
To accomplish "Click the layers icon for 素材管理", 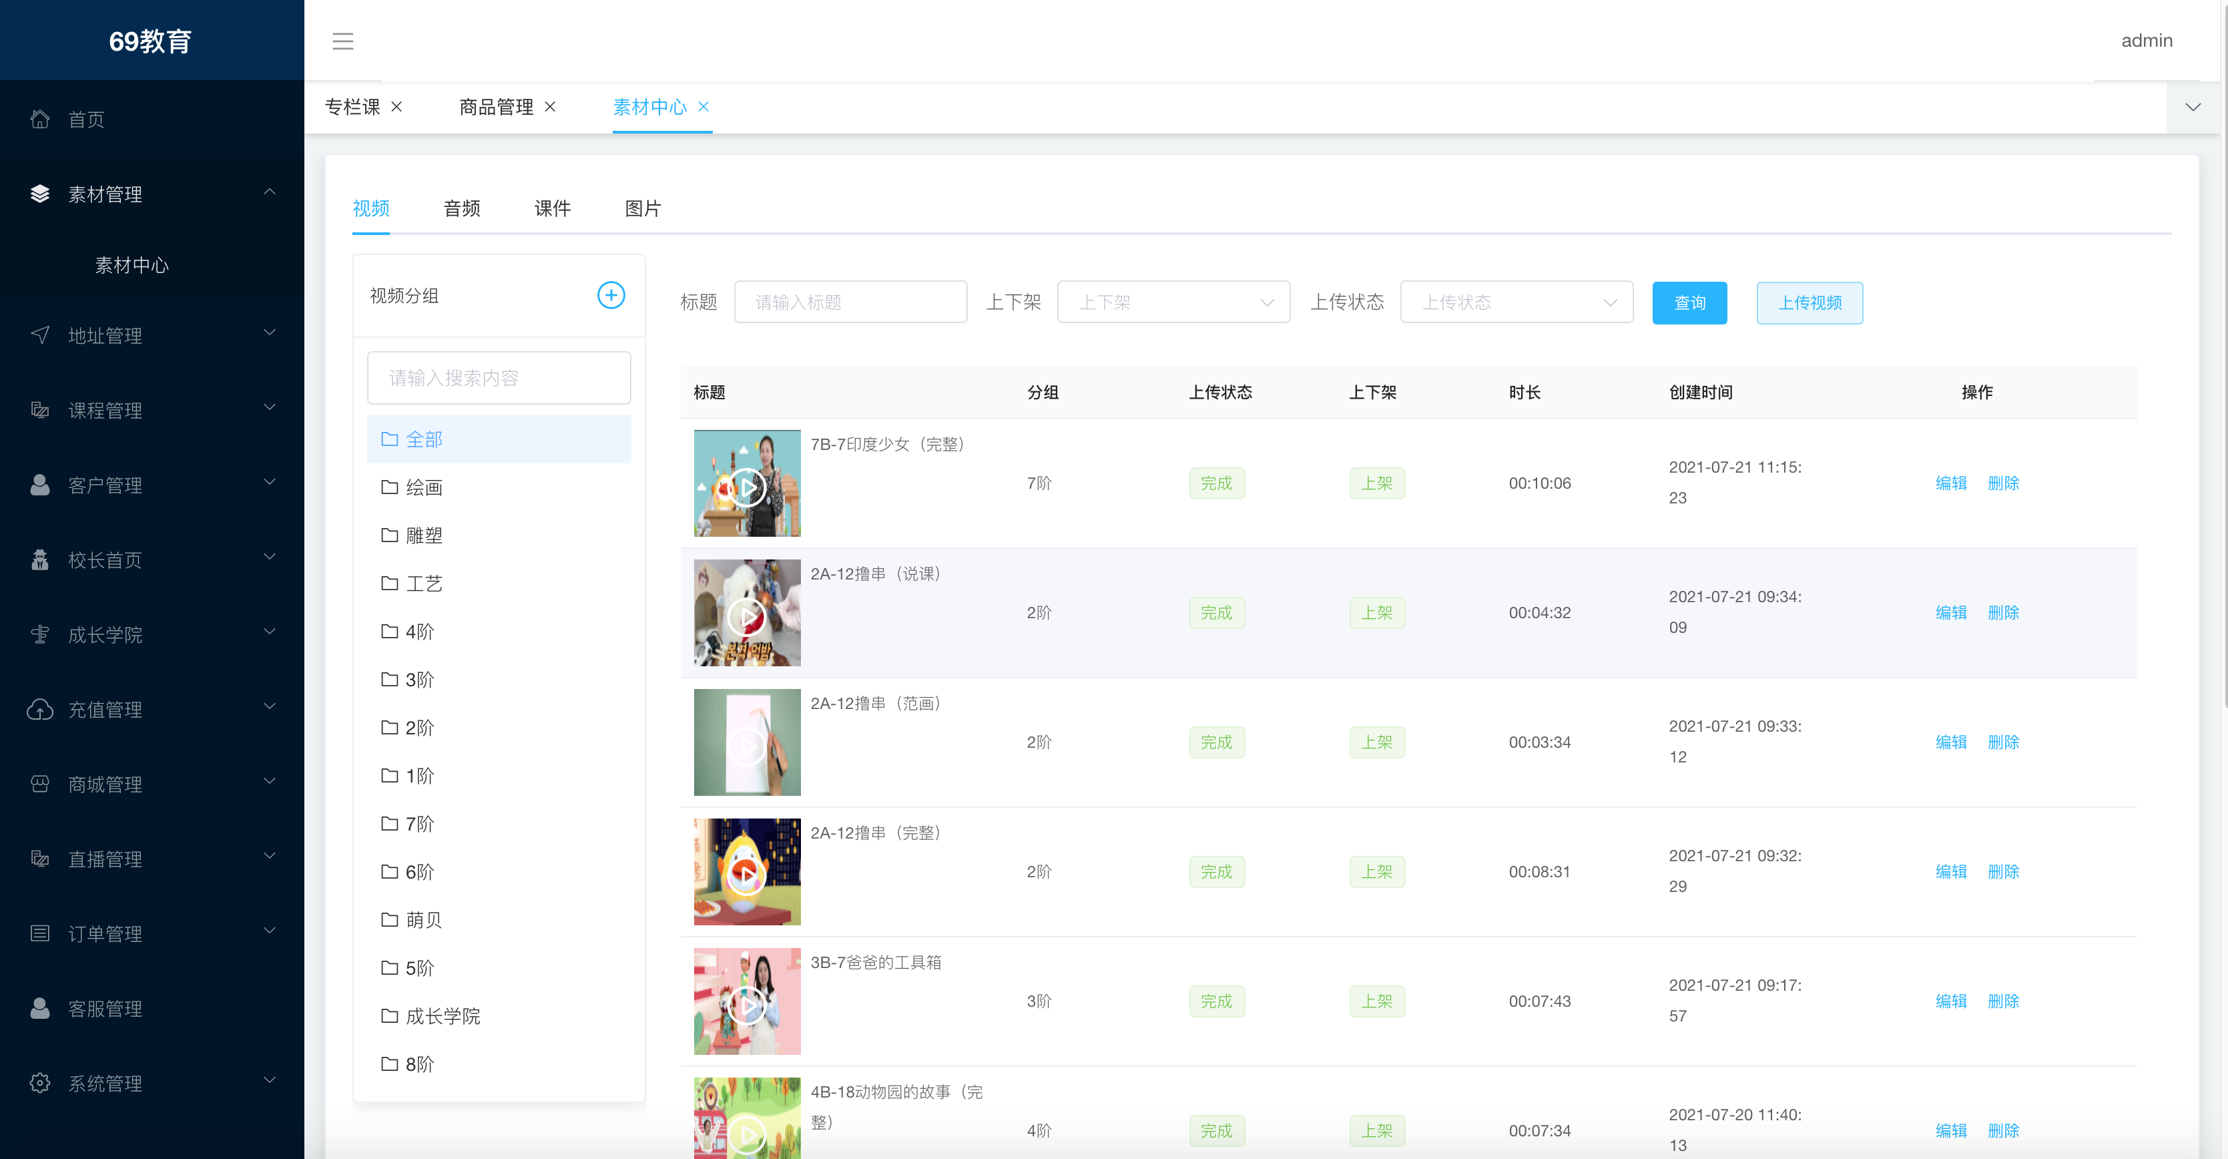I will click(40, 194).
